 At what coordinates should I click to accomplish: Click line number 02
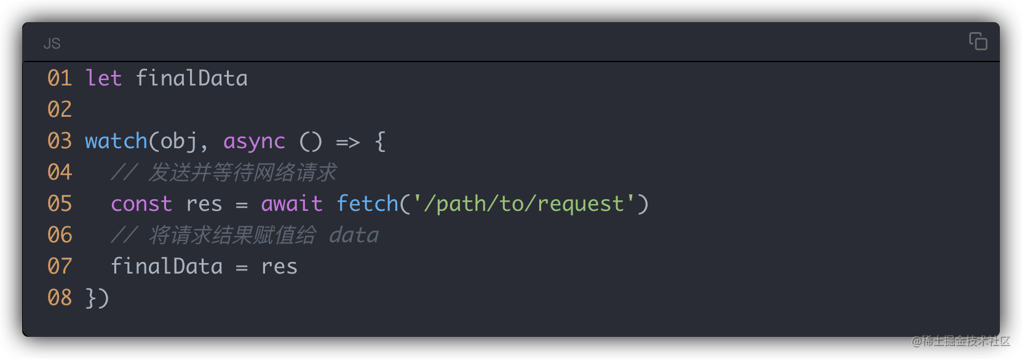[60, 109]
